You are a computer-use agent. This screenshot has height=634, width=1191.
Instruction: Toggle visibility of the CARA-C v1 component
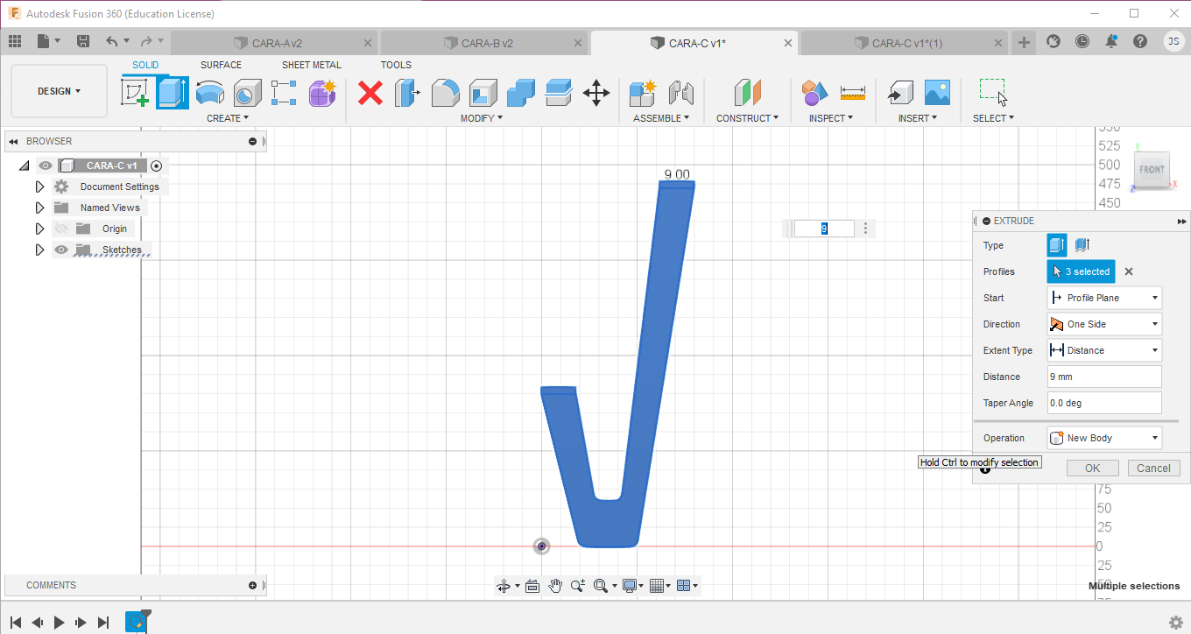point(46,166)
